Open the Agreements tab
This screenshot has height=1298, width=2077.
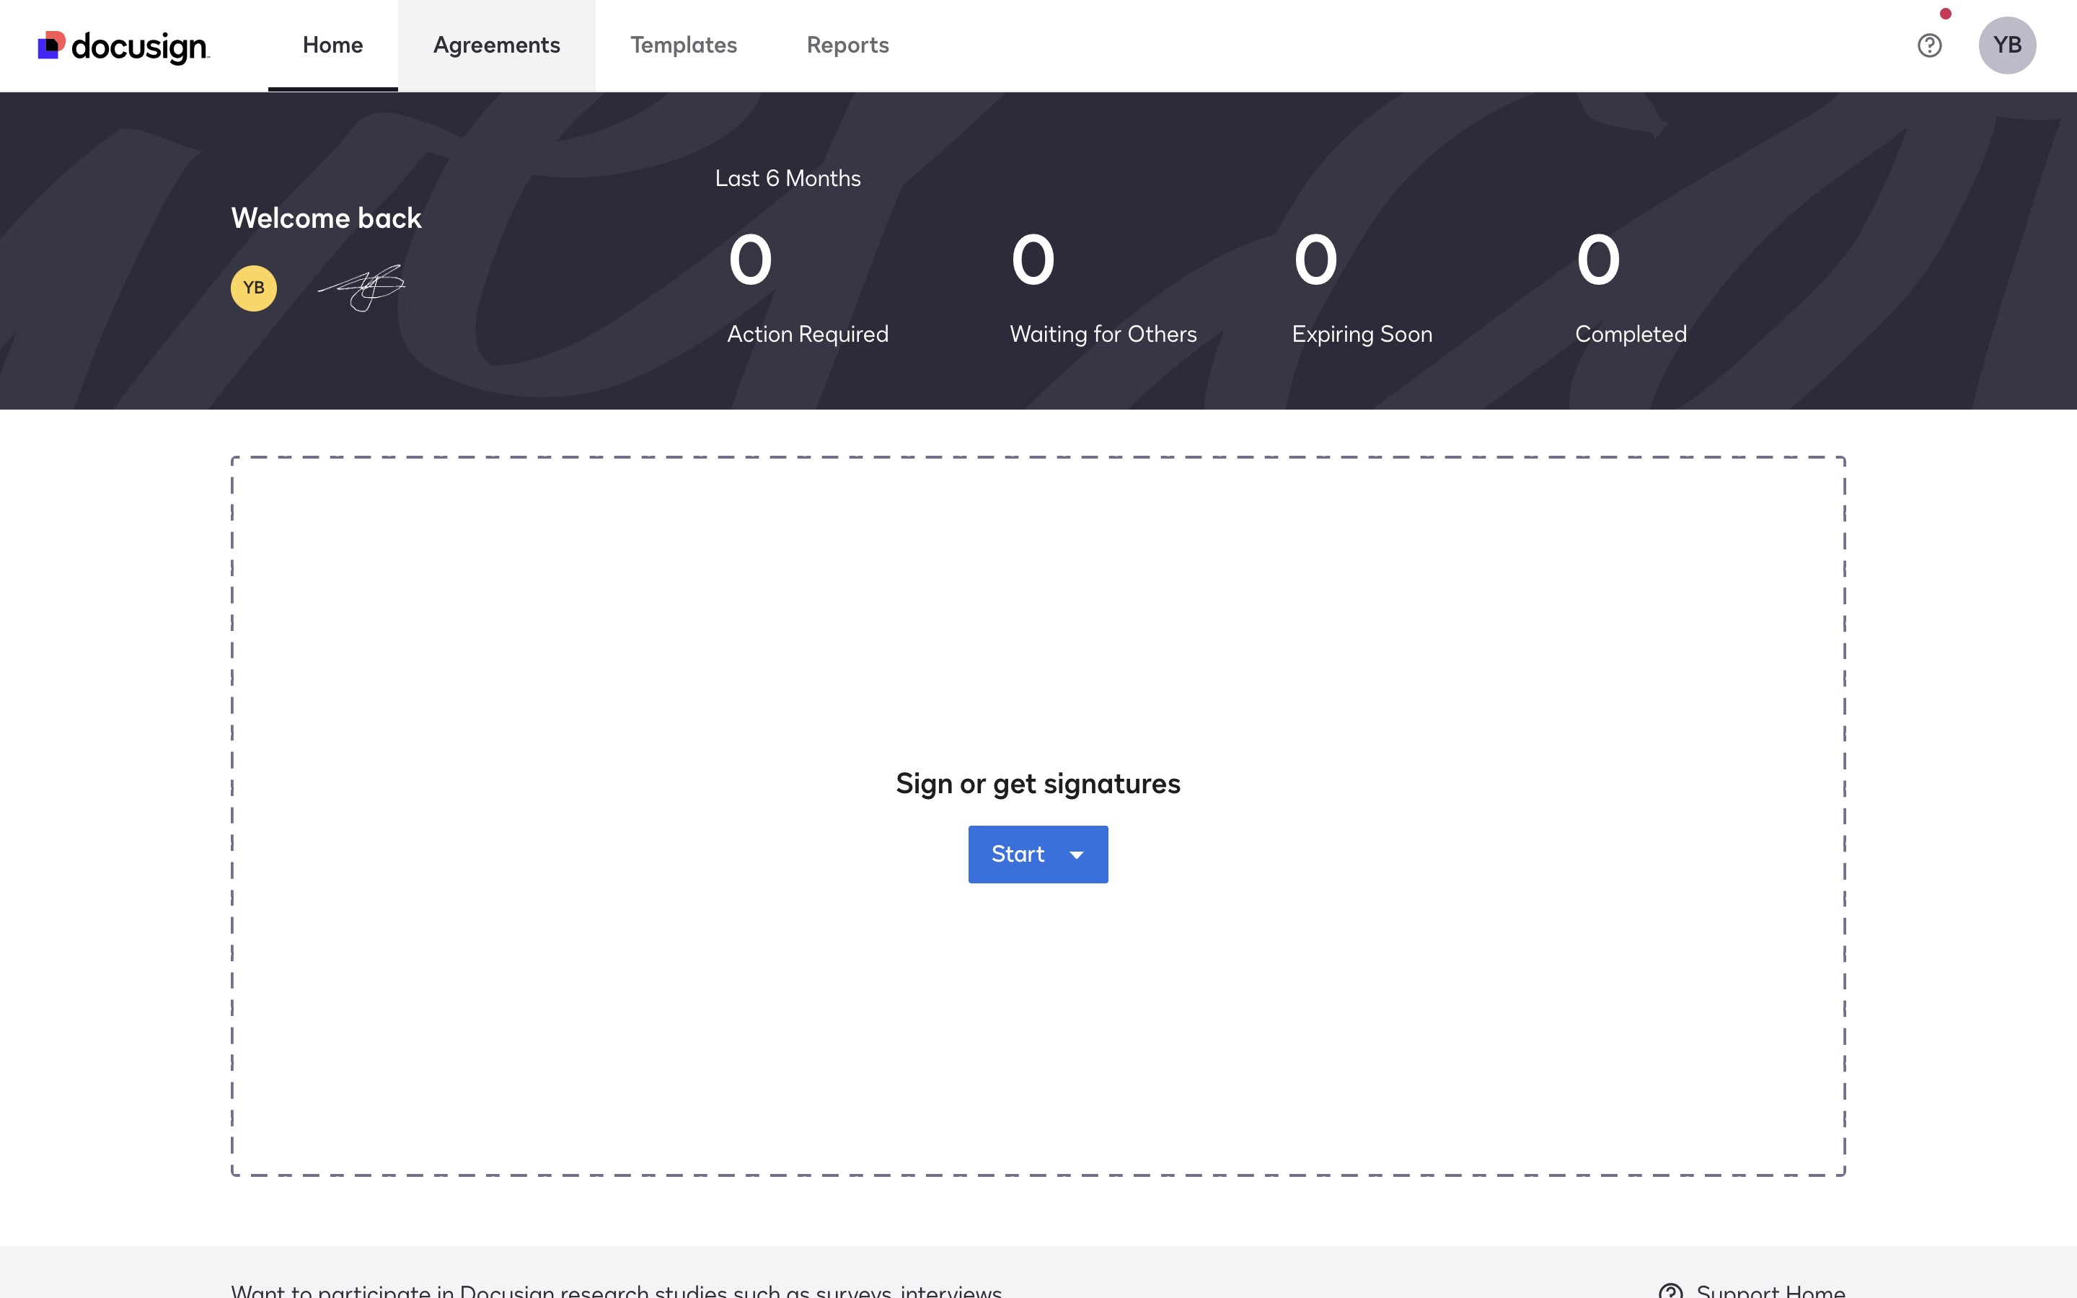point(496,45)
